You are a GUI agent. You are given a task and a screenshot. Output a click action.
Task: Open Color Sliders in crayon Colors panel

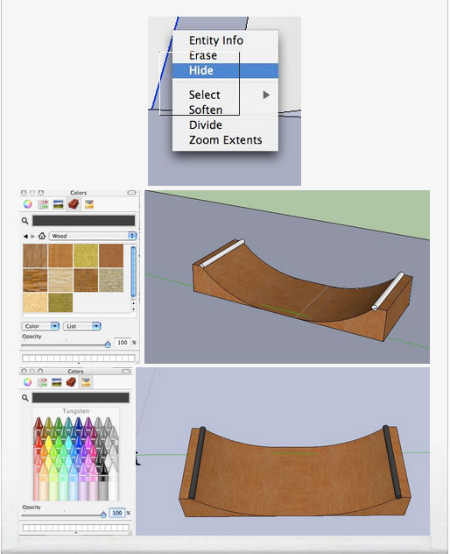pos(42,382)
